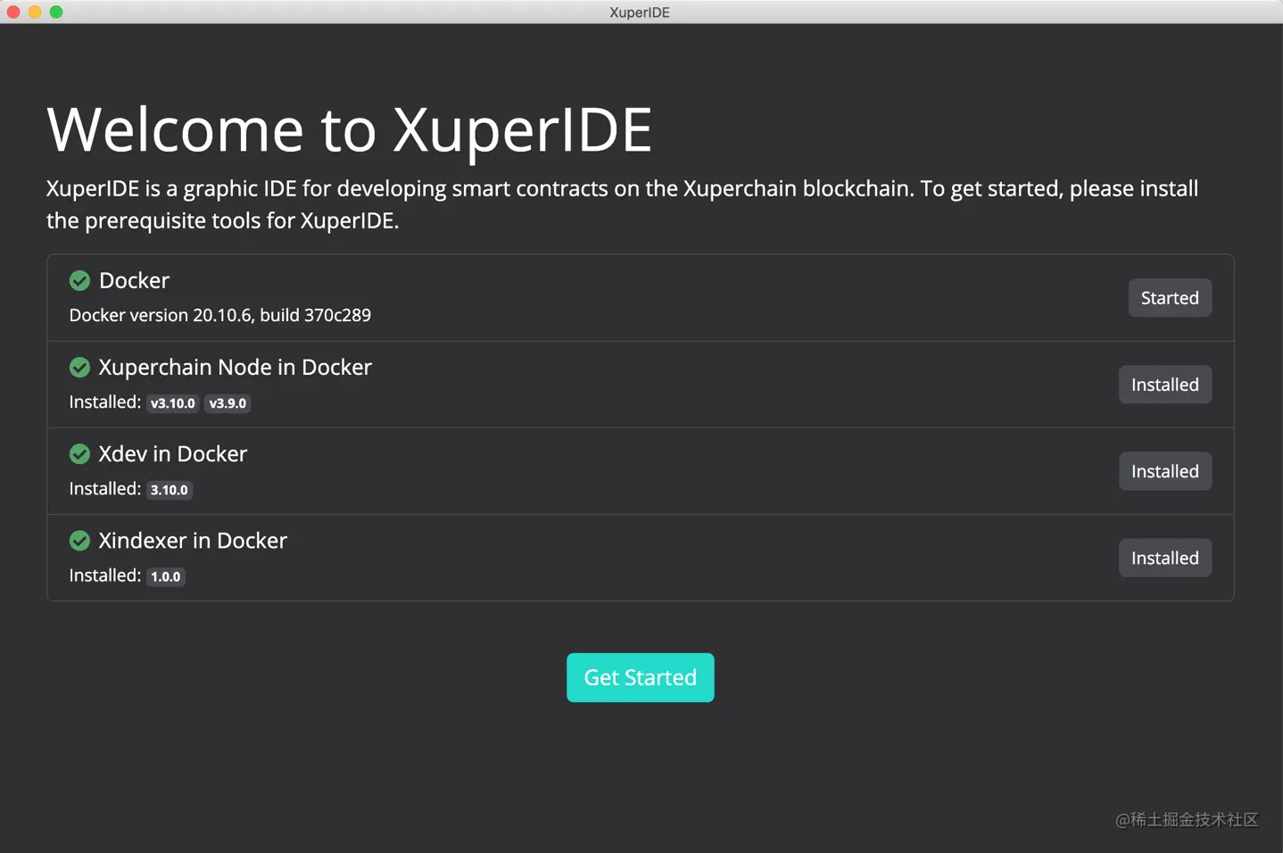Click check icon beside Xindexer in Docker
Viewport: 1283px width, 853px height.
coord(79,541)
